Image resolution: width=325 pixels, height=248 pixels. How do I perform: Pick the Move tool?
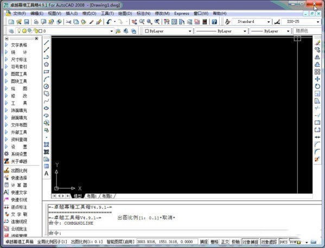(x=317, y=79)
